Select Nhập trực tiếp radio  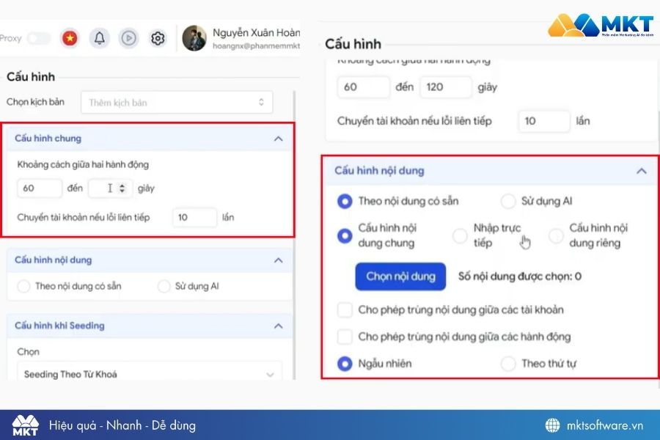(x=460, y=236)
